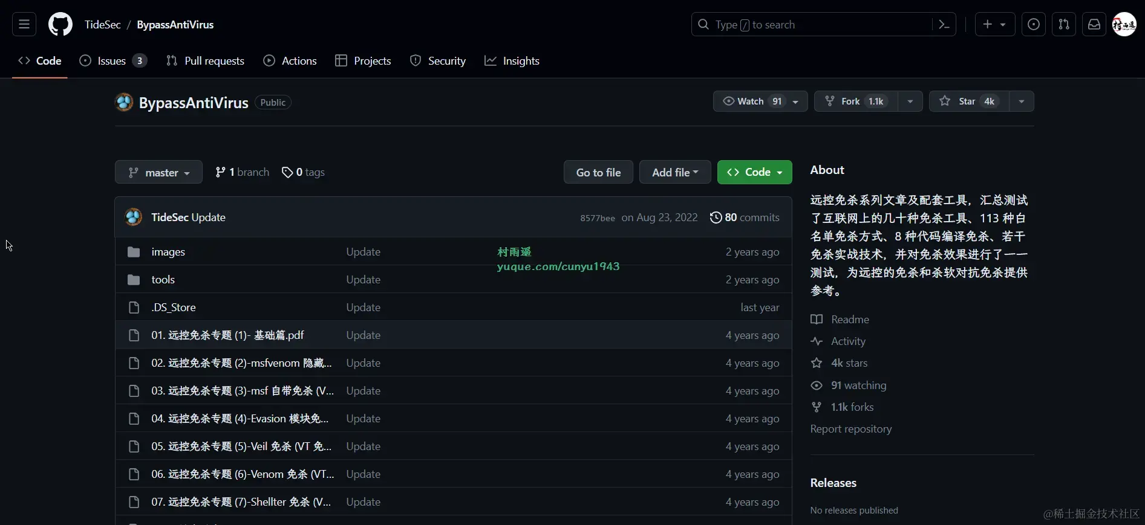This screenshot has width=1145, height=525.
Task: Click the repository avatar beside BypassAntiVirus title
Action: tap(124, 102)
